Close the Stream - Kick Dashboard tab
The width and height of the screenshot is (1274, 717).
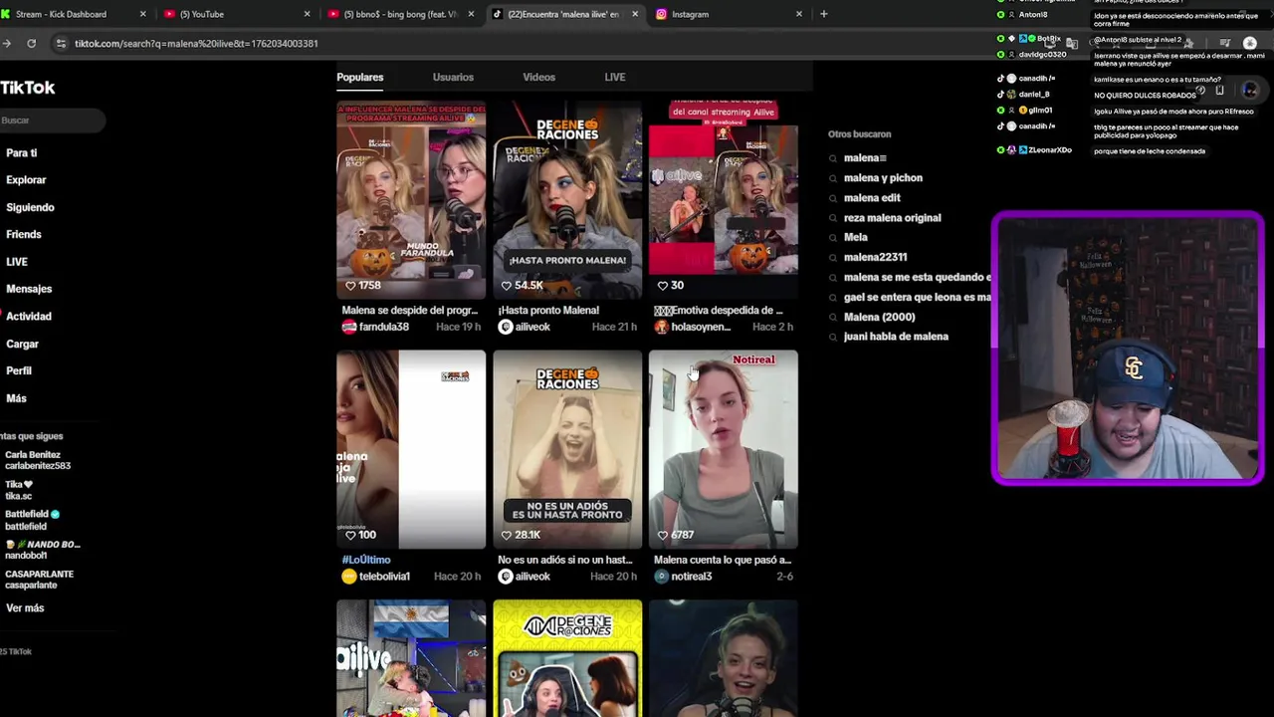tap(142, 14)
